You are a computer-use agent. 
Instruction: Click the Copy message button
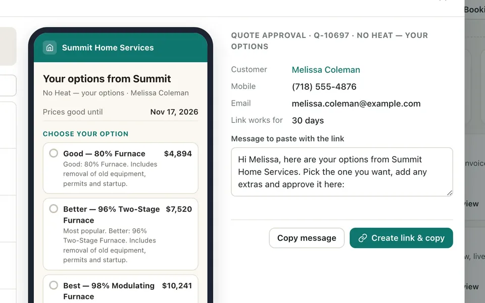coord(307,238)
